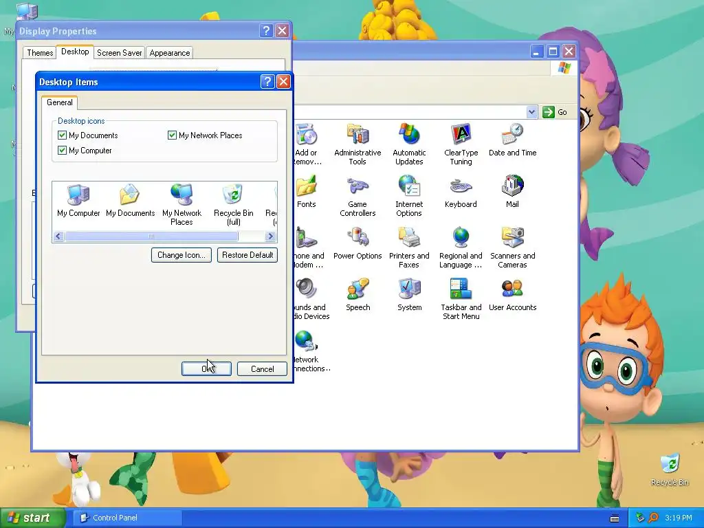Switch to the Themes tab

click(x=40, y=53)
